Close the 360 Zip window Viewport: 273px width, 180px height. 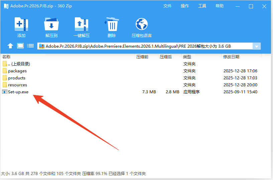tap(264, 6)
